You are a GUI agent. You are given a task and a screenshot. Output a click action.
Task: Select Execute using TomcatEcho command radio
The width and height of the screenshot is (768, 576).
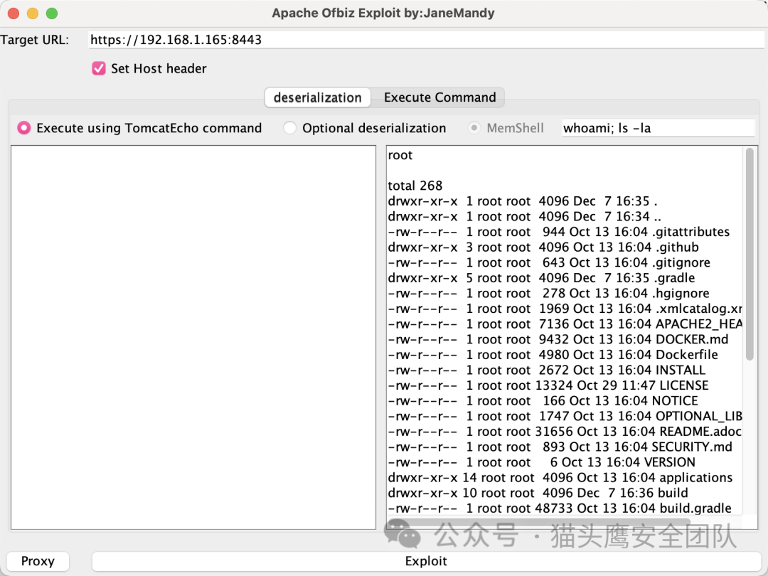[23, 128]
